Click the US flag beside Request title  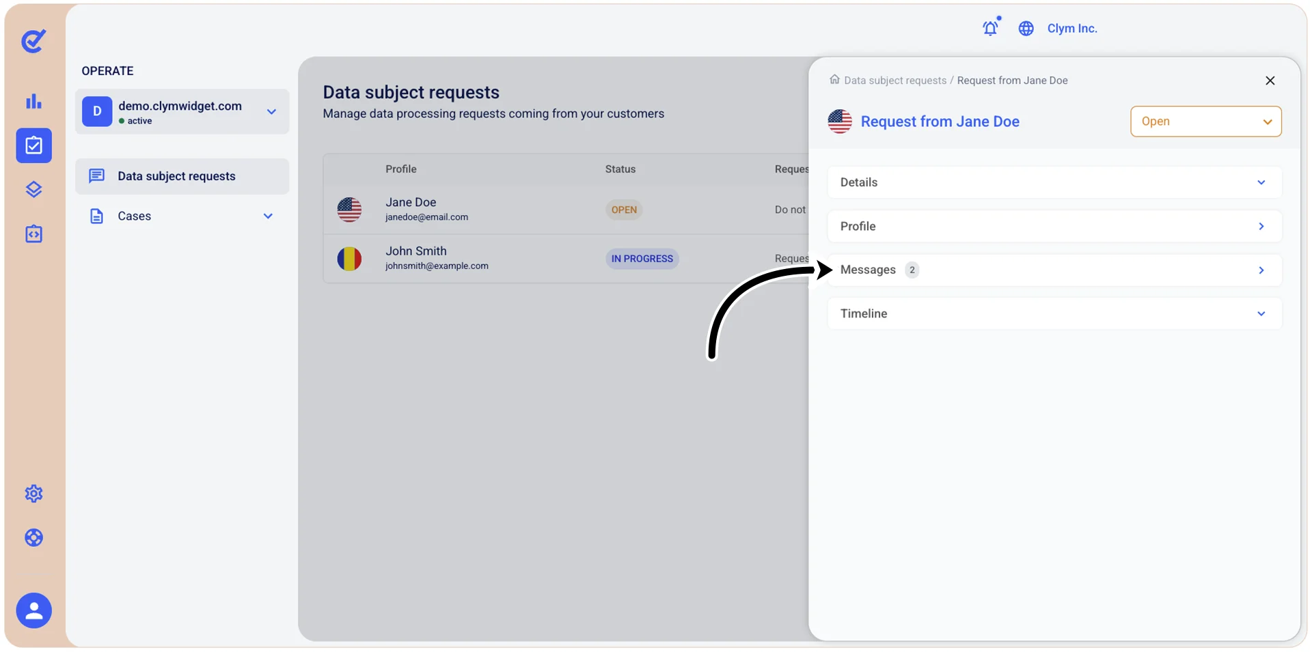point(840,122)
